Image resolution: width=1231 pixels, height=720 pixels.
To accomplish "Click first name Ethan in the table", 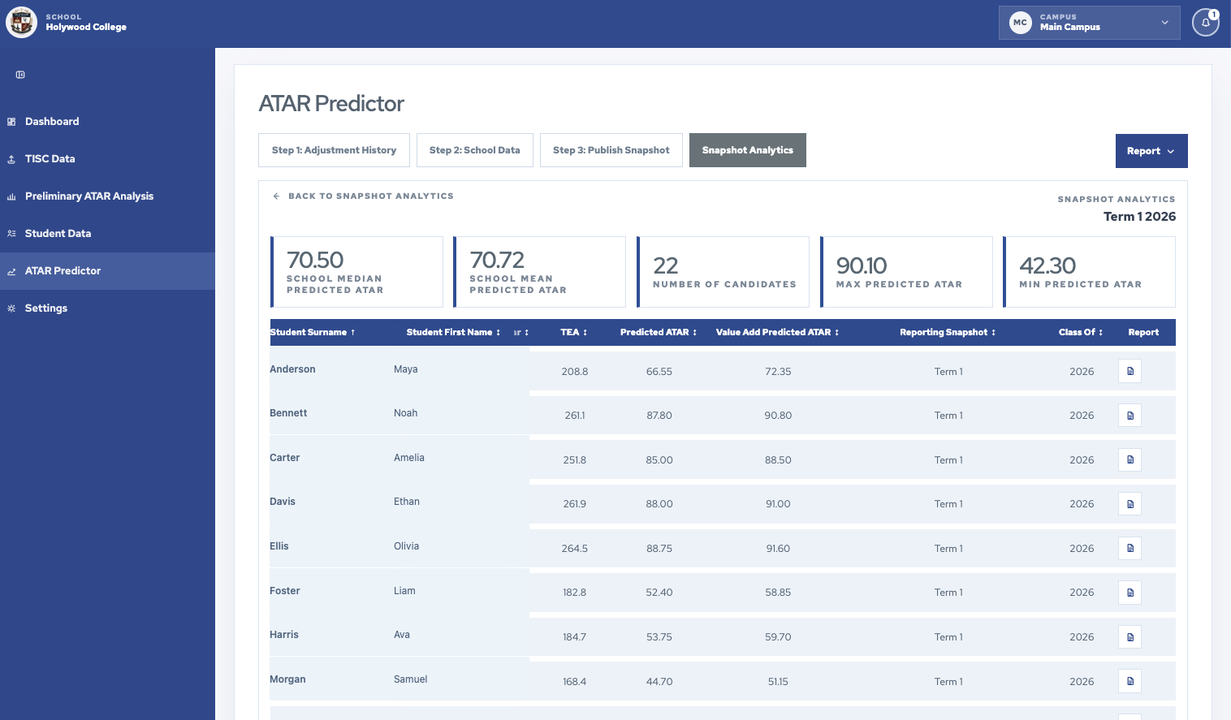I will pyautogui.click(x=407, y=502).
